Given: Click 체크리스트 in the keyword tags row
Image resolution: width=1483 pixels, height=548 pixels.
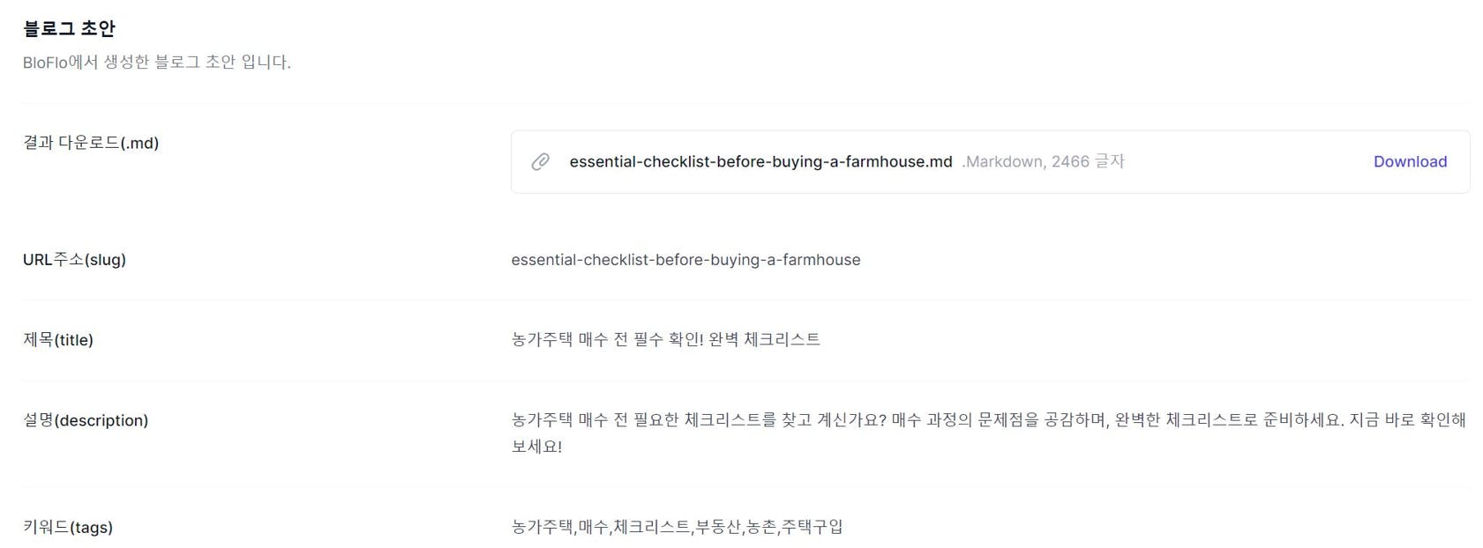Looking at the screenshot, I should click(x=652, y=527).
